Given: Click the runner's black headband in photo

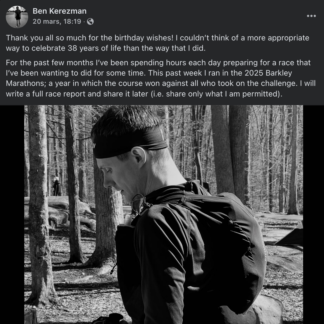Looking at the screenshot, I should coord(131,144).
